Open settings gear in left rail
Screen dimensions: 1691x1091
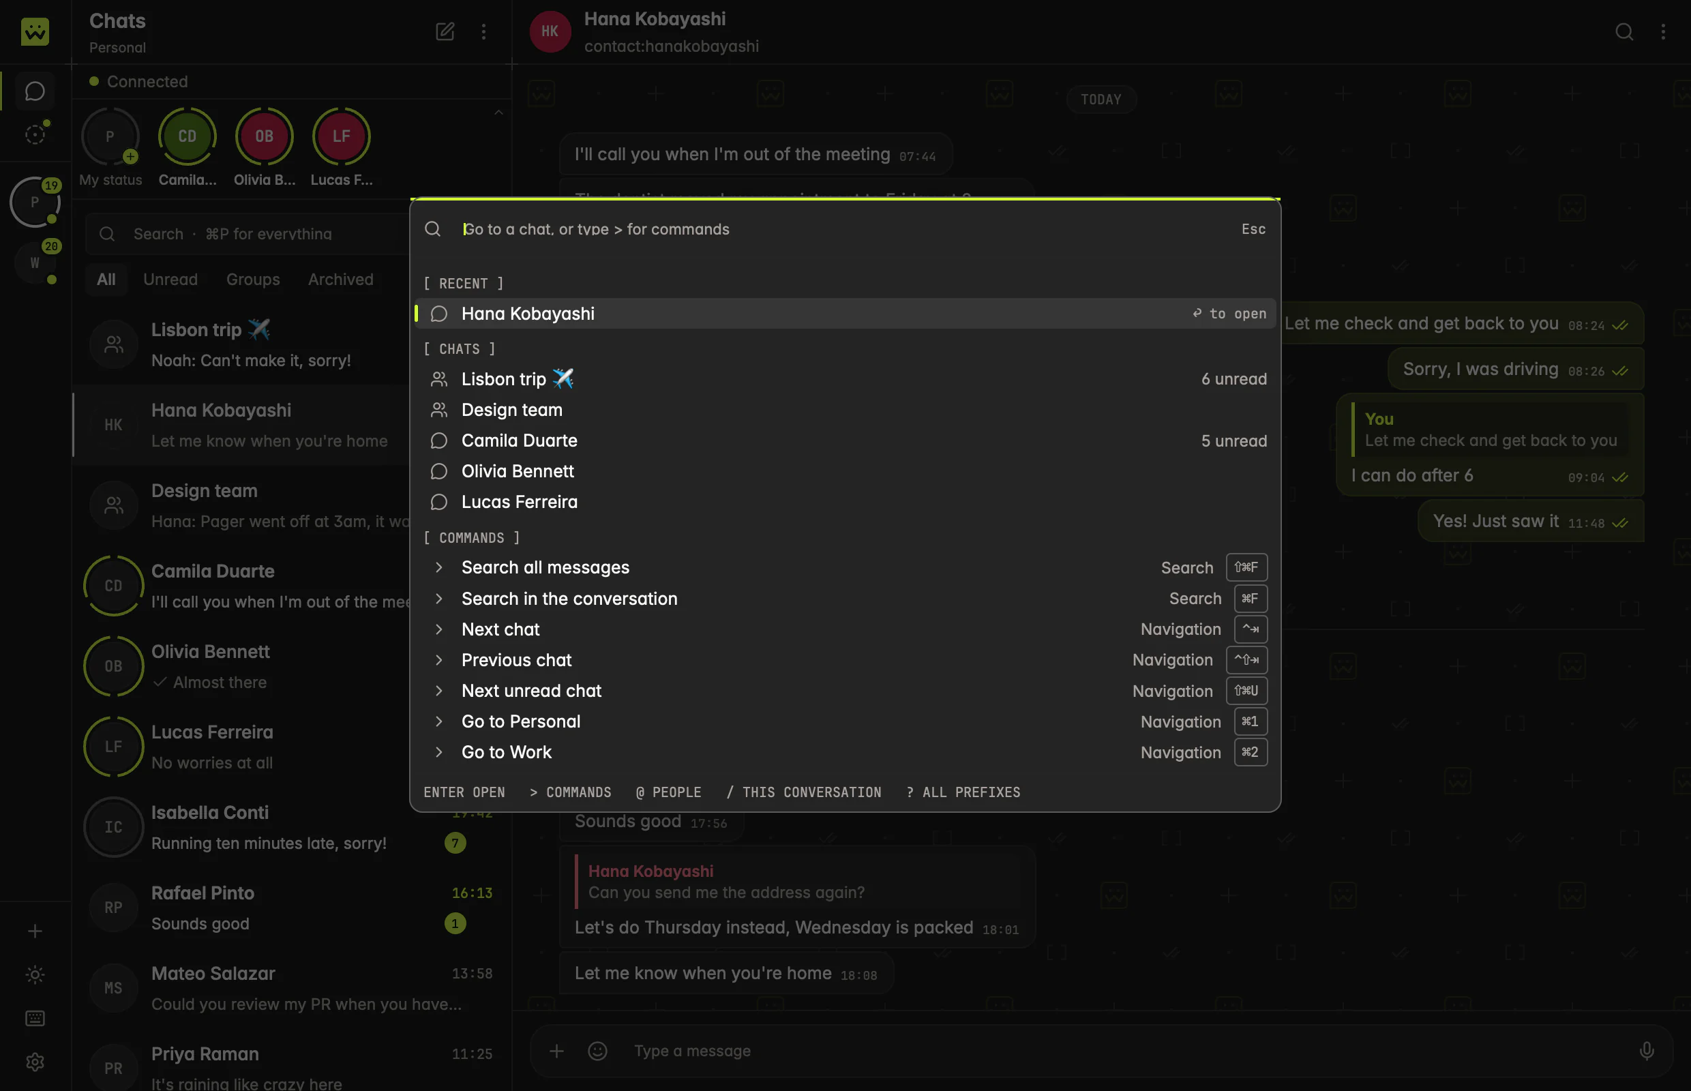(x=35, y=1062)
